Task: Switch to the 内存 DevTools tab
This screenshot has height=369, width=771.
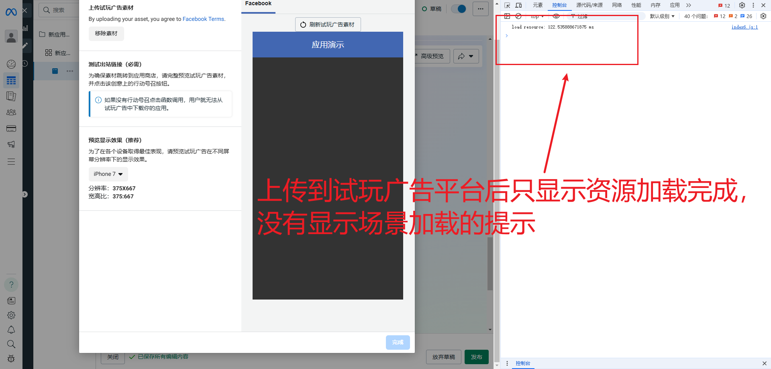Action: point(655,5)
